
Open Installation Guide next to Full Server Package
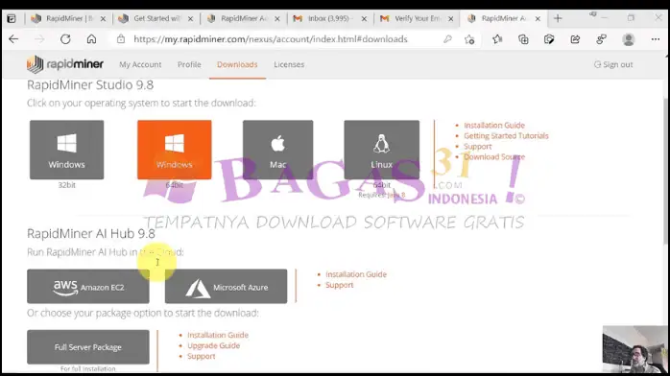click(218, 335)
